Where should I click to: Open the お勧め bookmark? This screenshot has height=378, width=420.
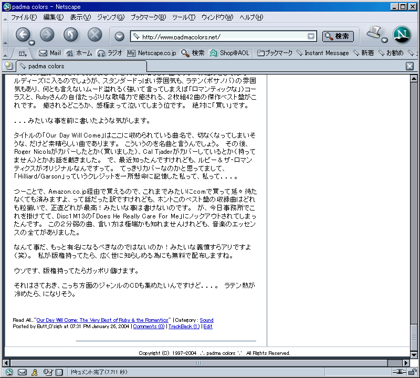click(391, 53)
